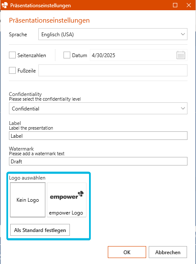Select the empower Logo thumbnail
Image resolution: width=196 pixels, height=264 pixels.
(x=66, y=200)
